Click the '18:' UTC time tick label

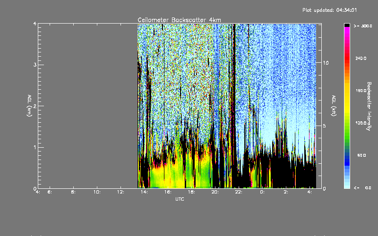tap(191, 192)
